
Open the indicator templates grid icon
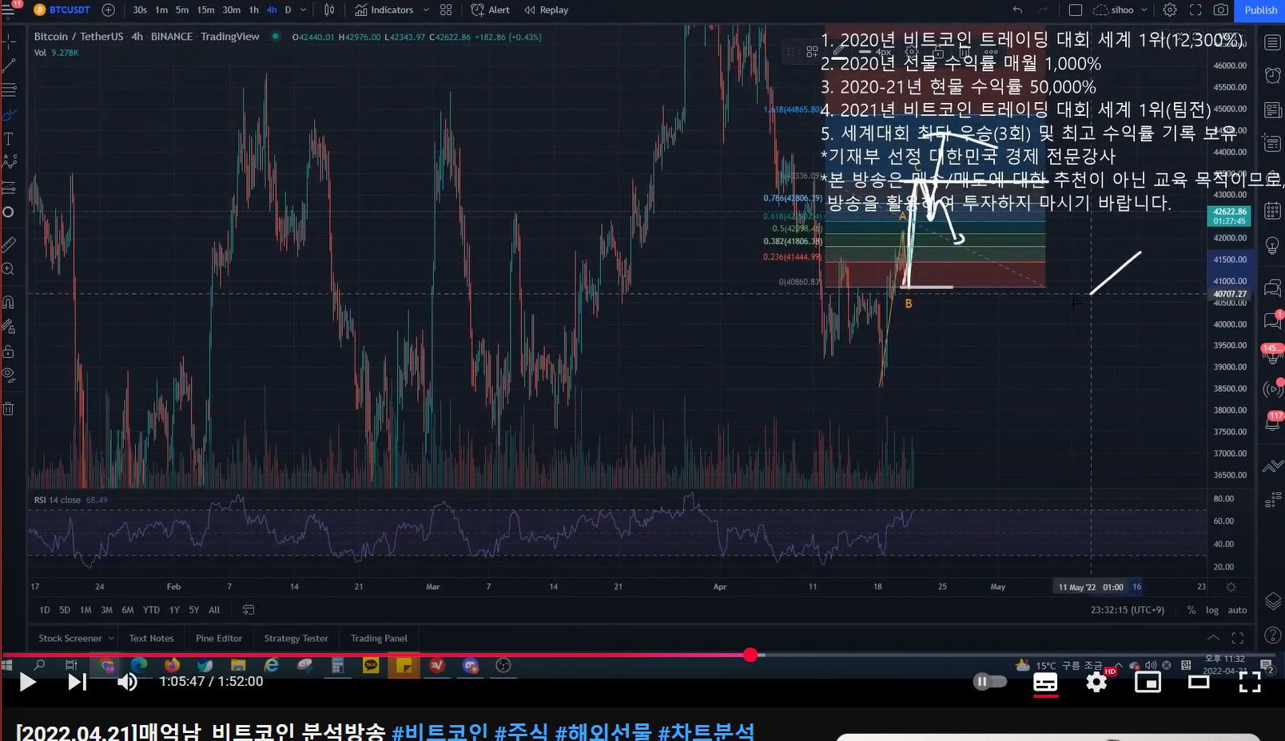(x=446, y=10)
